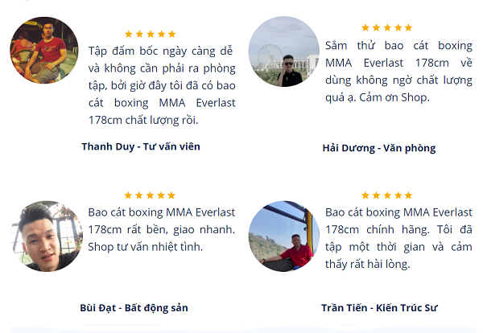483x333 pixels.
Task: Click the first star in Bùi Đạt's rating
Action: pyautogui.click(x=129, y=195)
